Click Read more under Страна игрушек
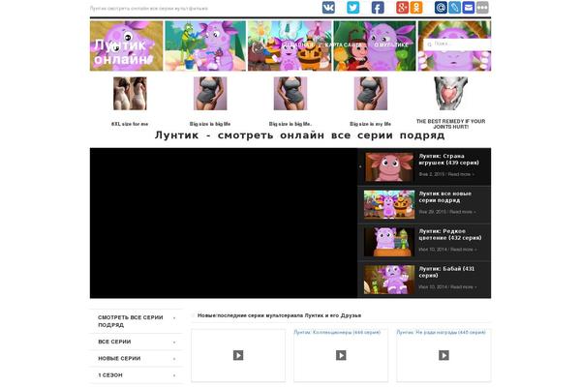This screenshot has height=387, width=581. click(461, 174)
